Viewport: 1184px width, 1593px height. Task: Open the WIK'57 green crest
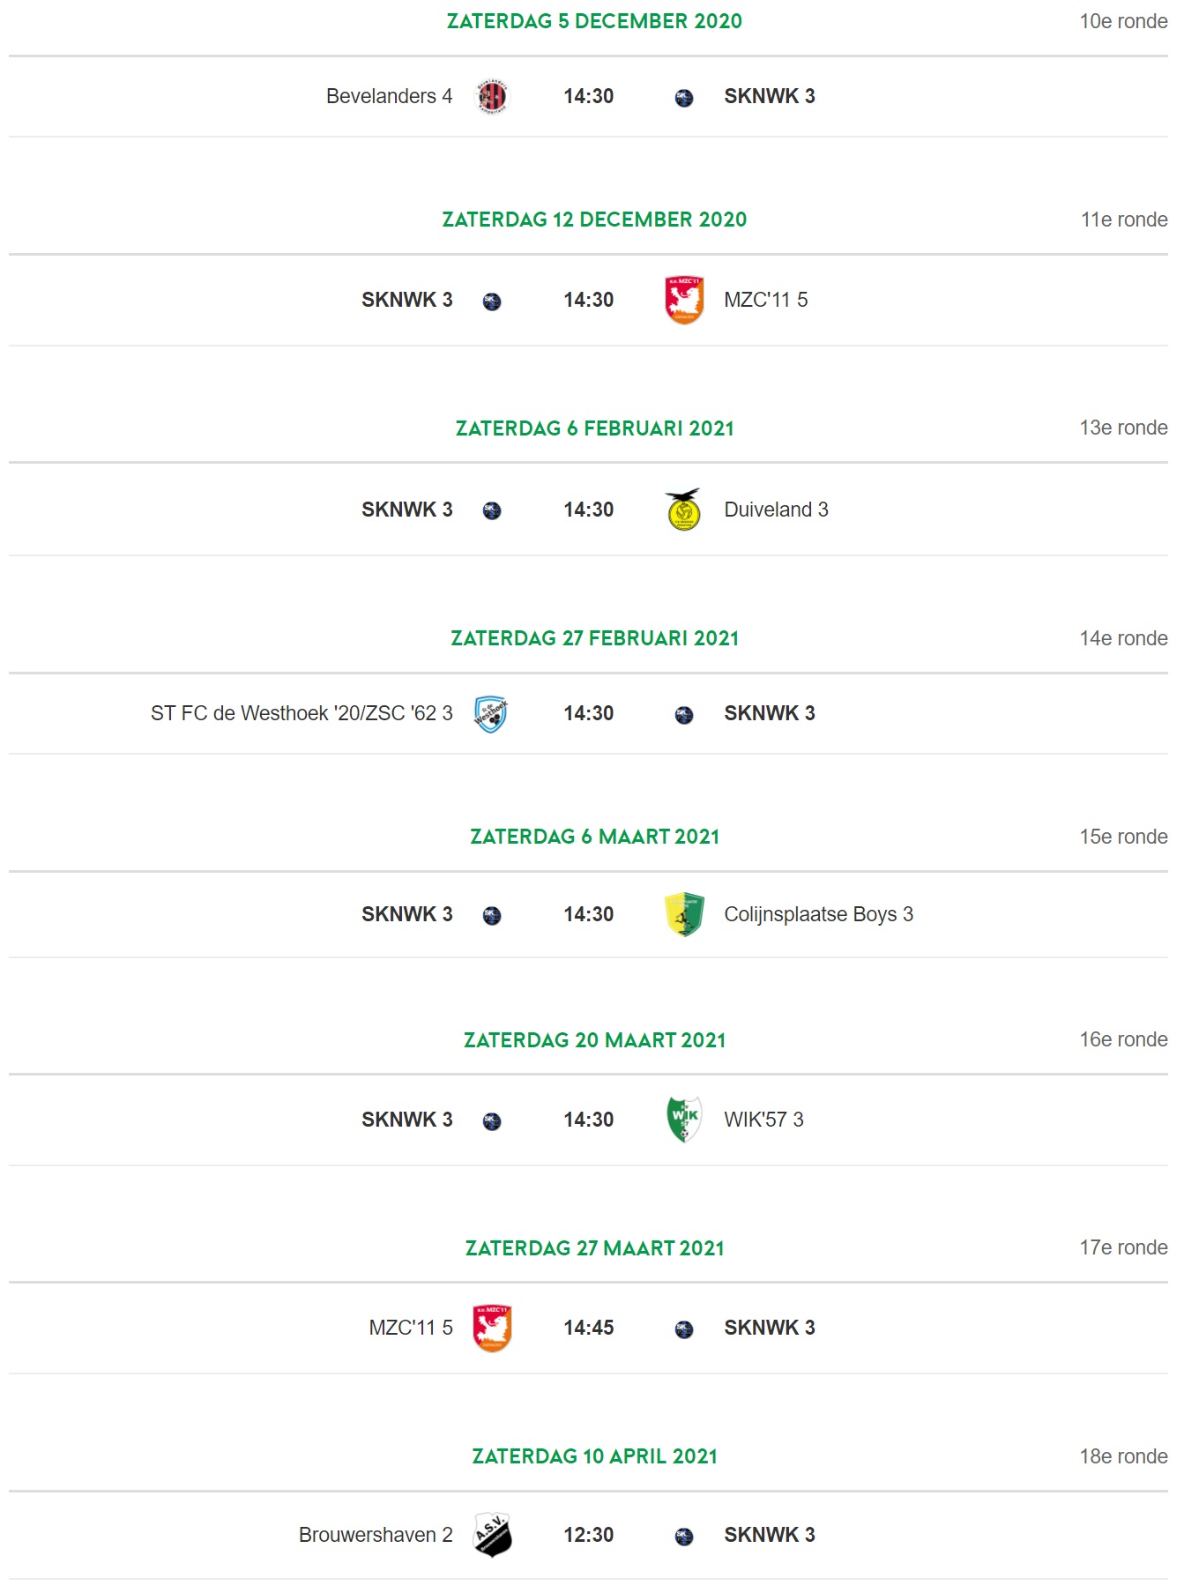(684, 1120)
